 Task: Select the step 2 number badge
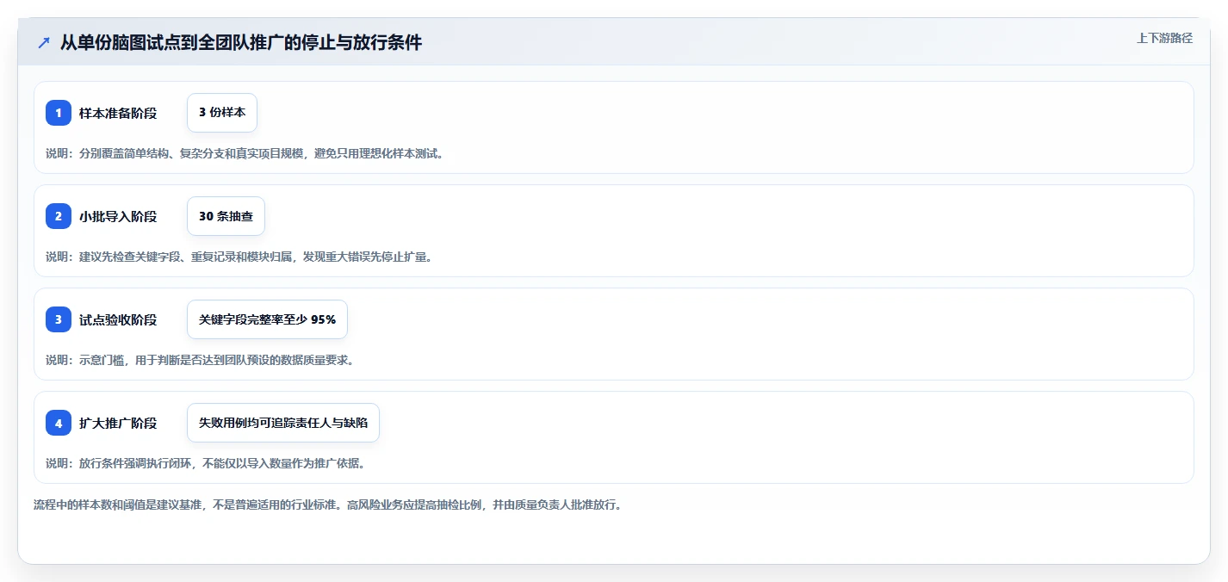click(x=59, y=216)
